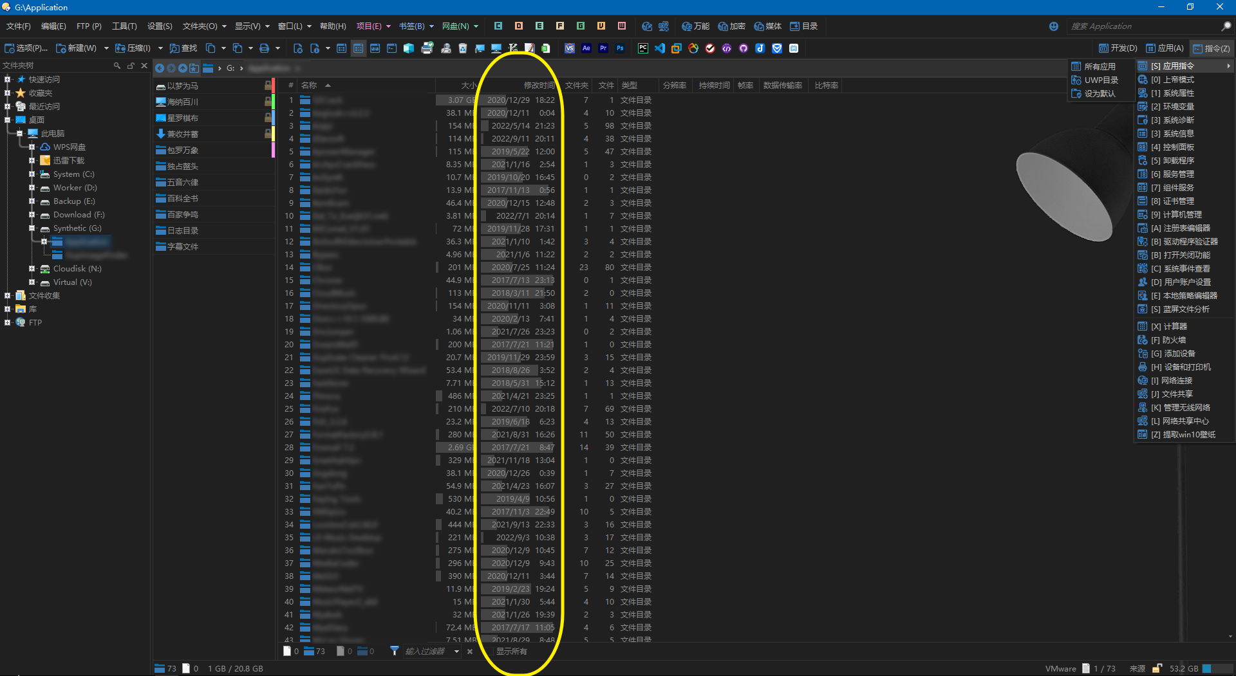Image resolution: width=1236 pixels, height=676 pixels.
Task: Click the PyCharm shortcut icon
Action: pos(642,48)
